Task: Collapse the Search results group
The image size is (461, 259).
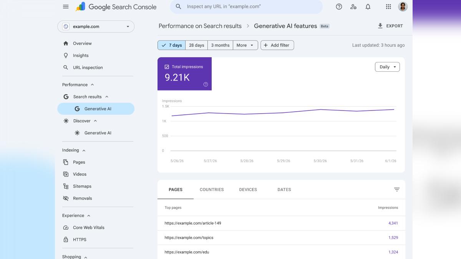Action: [107, 97]
